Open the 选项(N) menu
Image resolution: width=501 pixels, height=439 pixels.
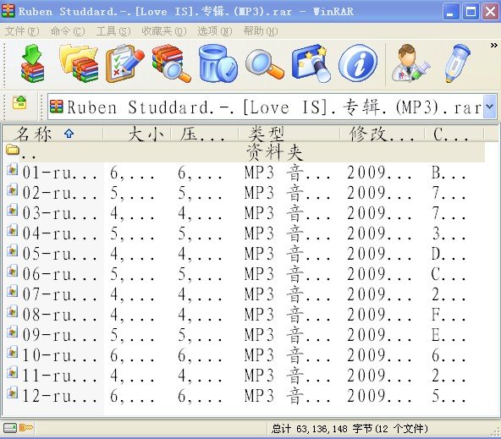[214, 31]
